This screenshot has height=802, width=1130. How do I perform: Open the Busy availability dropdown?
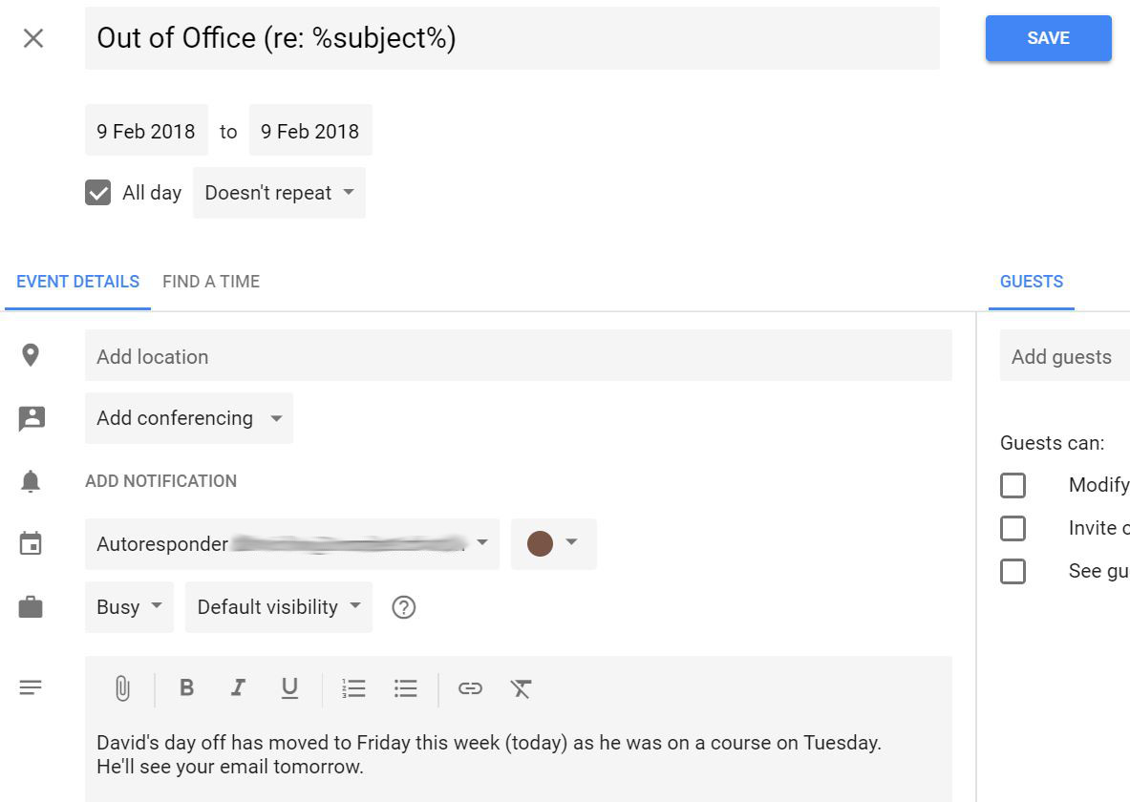pyautogui.click(x=129, y=606)
